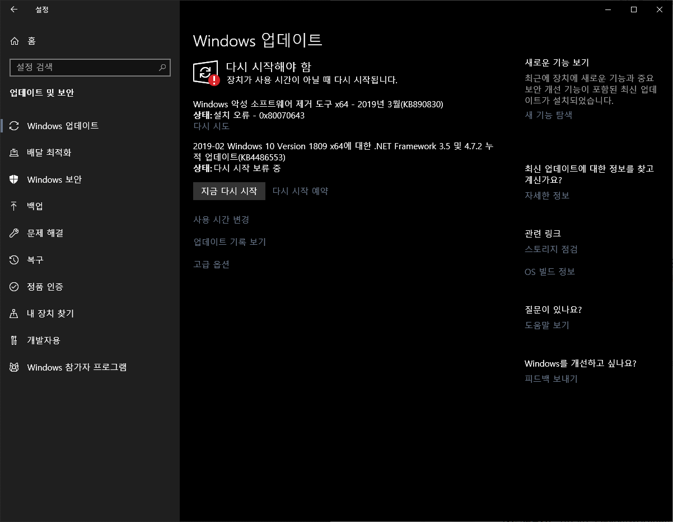Open 사용 시간 변경 link
This screenshot has width=673, height=522.
click(x=221, y=220)
